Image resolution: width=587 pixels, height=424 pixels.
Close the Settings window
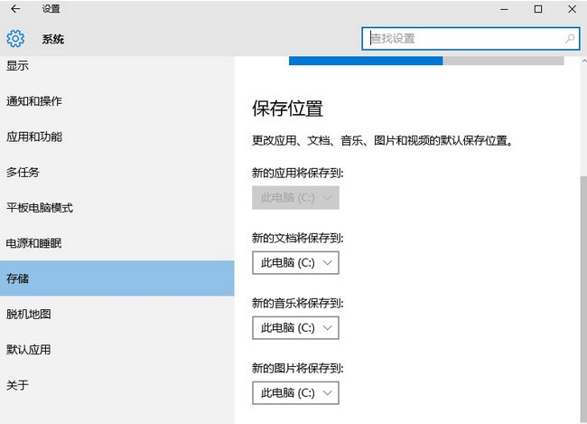(x=572, y=9)
